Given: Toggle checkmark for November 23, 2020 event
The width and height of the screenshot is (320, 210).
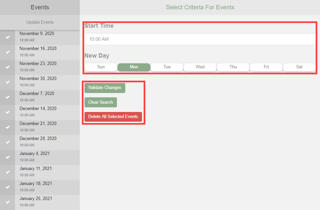Looking at the screenshot, I should point(8,67).
